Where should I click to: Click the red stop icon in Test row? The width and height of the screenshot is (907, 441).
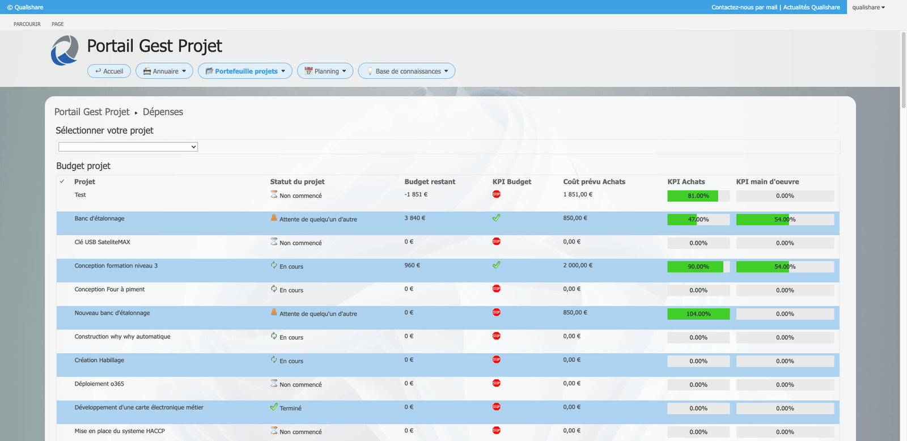pyautogui.click(x=497, y=194)
